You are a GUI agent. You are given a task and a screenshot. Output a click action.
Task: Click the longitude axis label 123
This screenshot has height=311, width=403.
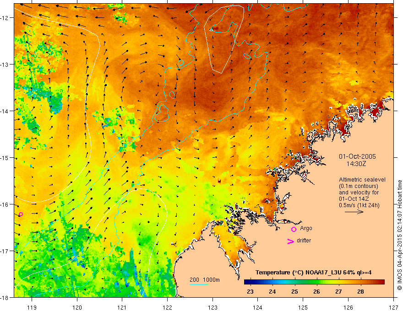point(212,307)
